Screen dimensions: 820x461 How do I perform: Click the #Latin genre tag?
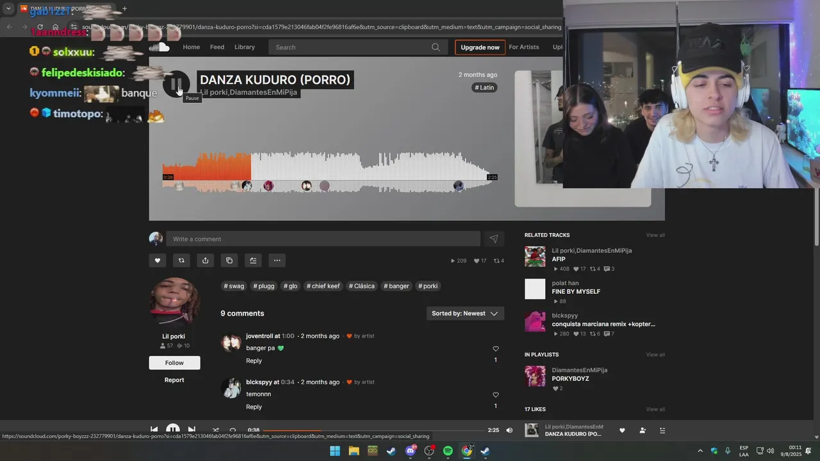(x=484, y=88)
